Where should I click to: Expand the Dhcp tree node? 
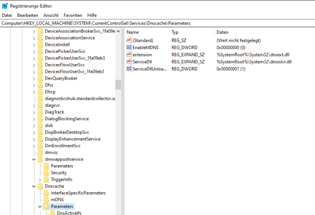pyautogui.click(x=34, y=91)
